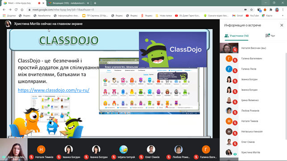This screenshot has height=161, width=287.
Task: Open the Яндекс bookmark with red Я icon
Action: click(146, 16)
